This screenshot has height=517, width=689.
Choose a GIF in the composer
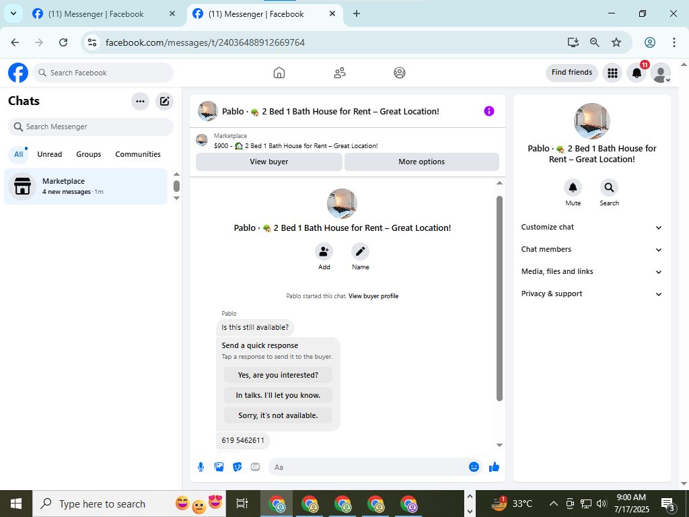pyautogui.click(x=255, y=467)
